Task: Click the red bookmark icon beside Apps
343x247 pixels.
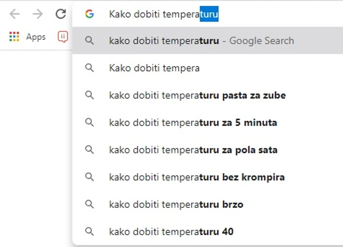Action: pos(63,37)
